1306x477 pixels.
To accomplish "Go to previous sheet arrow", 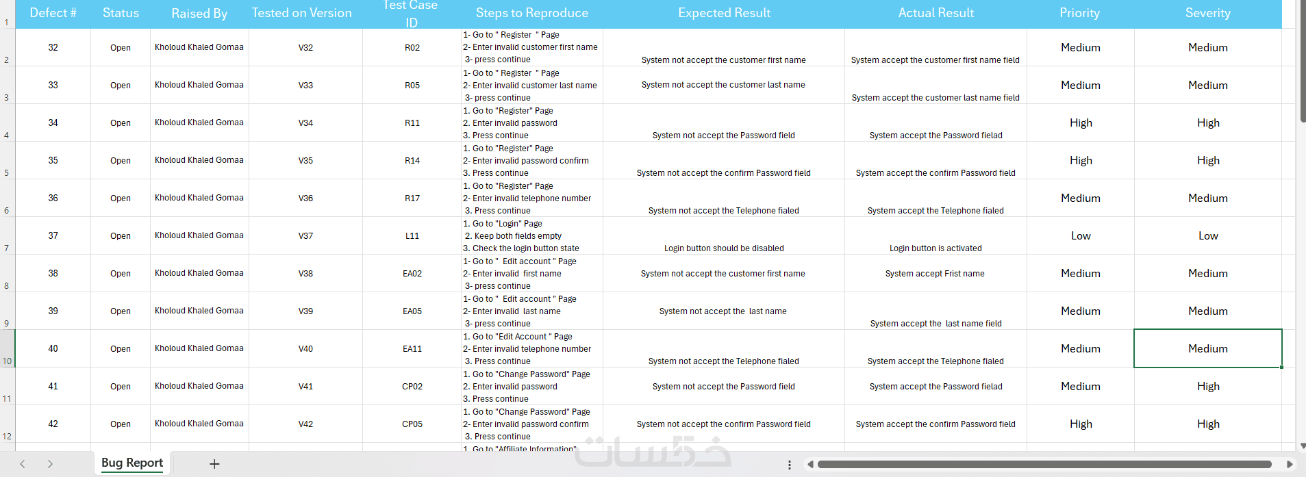I will (23, 464).
